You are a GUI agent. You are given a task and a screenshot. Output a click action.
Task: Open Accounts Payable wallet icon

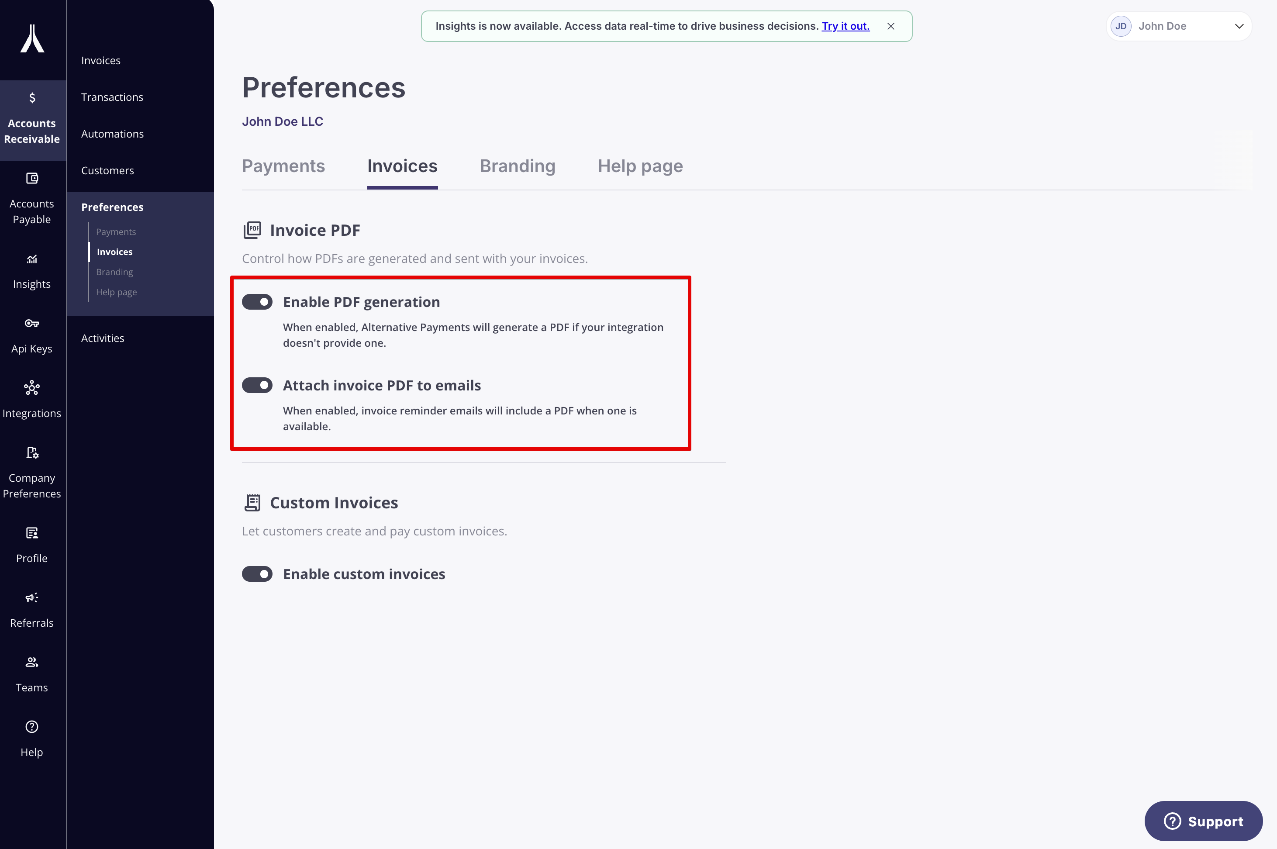coord(32,178)
